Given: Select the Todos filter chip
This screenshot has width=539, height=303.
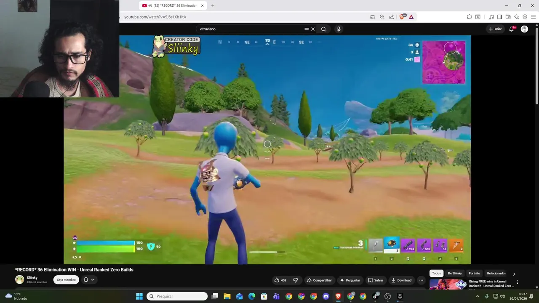Looking at the screenshot, I should coord(437,274).
